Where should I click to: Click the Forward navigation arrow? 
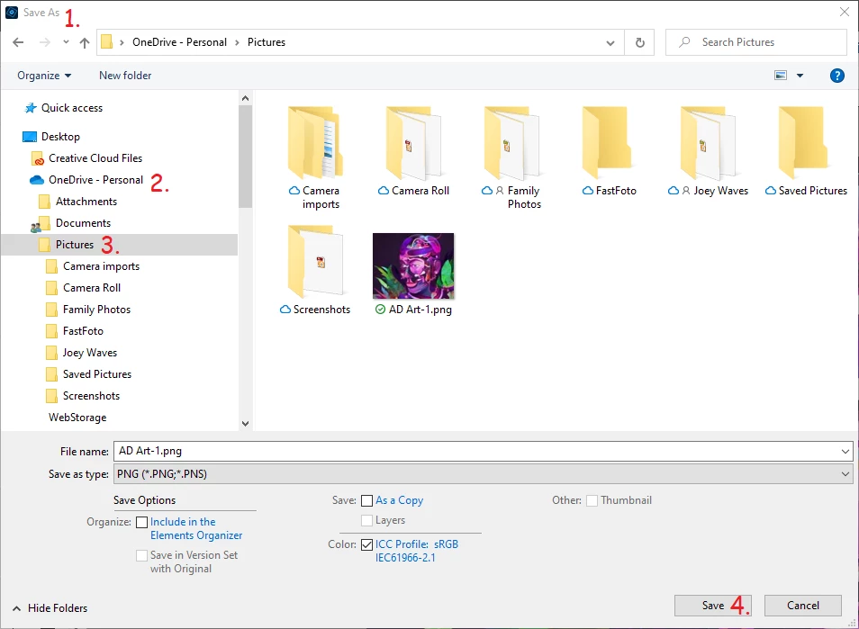pos(45,42)
